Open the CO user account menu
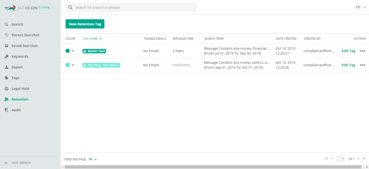The width and height of the screenshot is (369, 169). coord(360,7)
